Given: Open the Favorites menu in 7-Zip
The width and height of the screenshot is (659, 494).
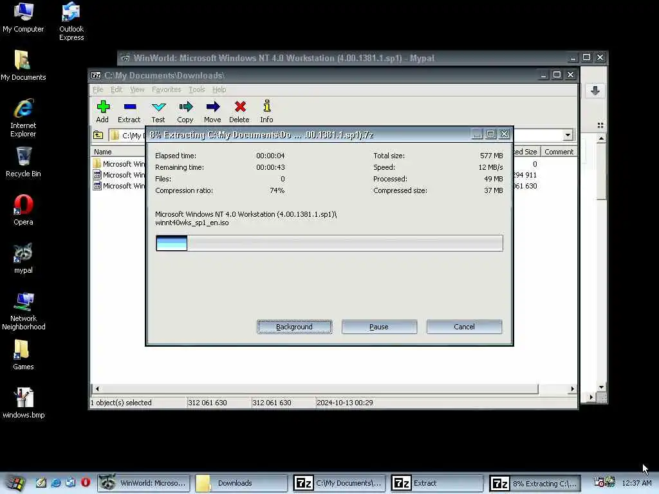Looking at the screenshot, I should pyautogui.click(x=167, y=89).
